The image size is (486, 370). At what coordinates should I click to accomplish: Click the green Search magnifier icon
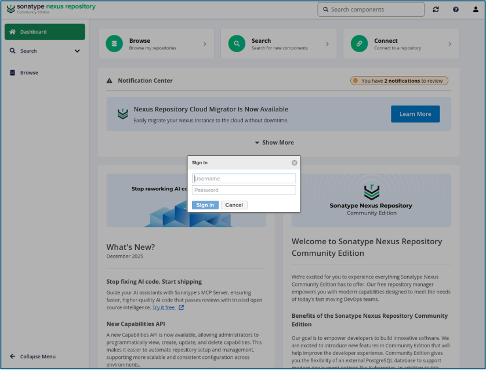click(237, 43)
